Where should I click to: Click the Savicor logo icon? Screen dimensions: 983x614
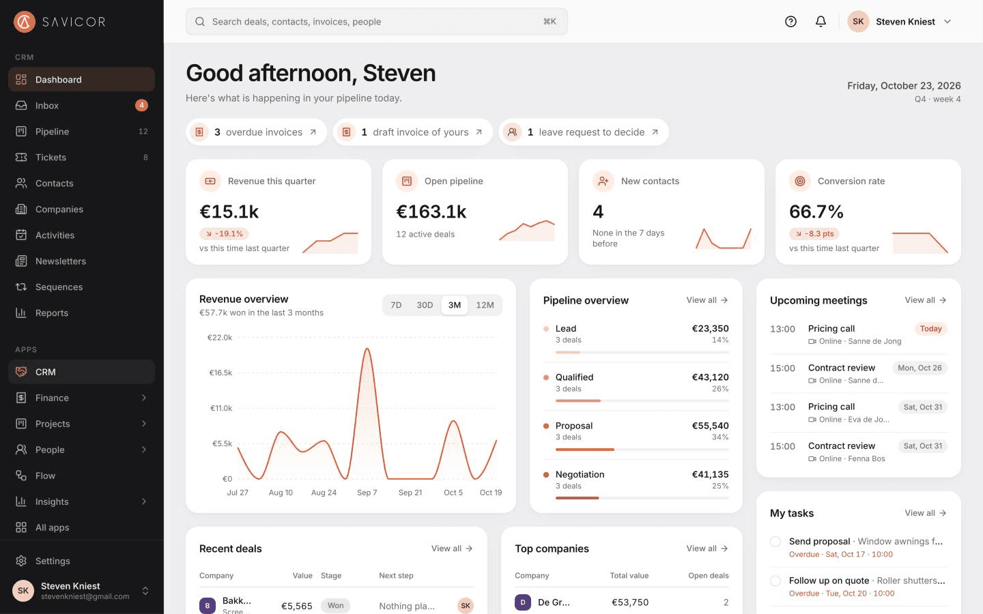(25, 22)
